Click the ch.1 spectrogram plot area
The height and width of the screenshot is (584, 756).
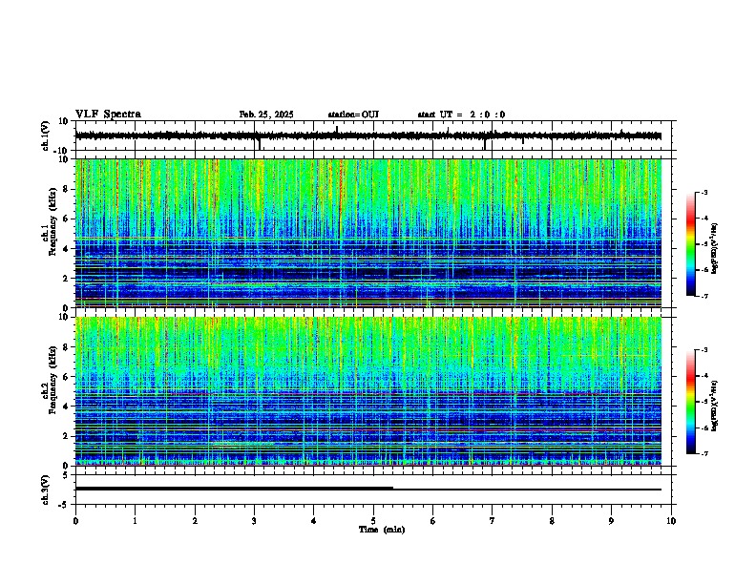368,233
